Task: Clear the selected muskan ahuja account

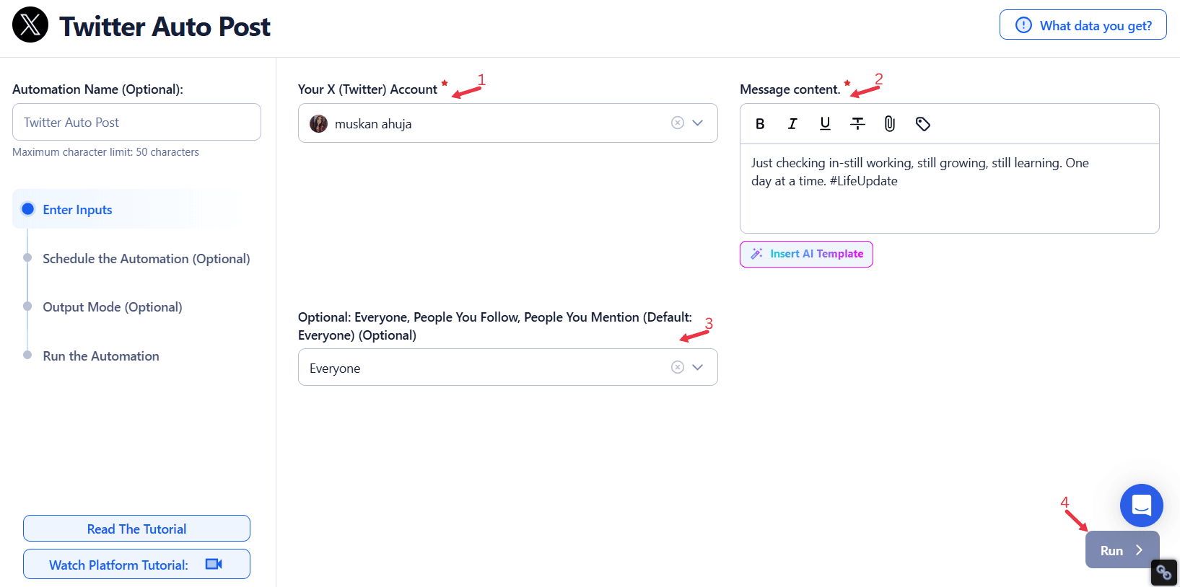Action: tap(677, 123)
